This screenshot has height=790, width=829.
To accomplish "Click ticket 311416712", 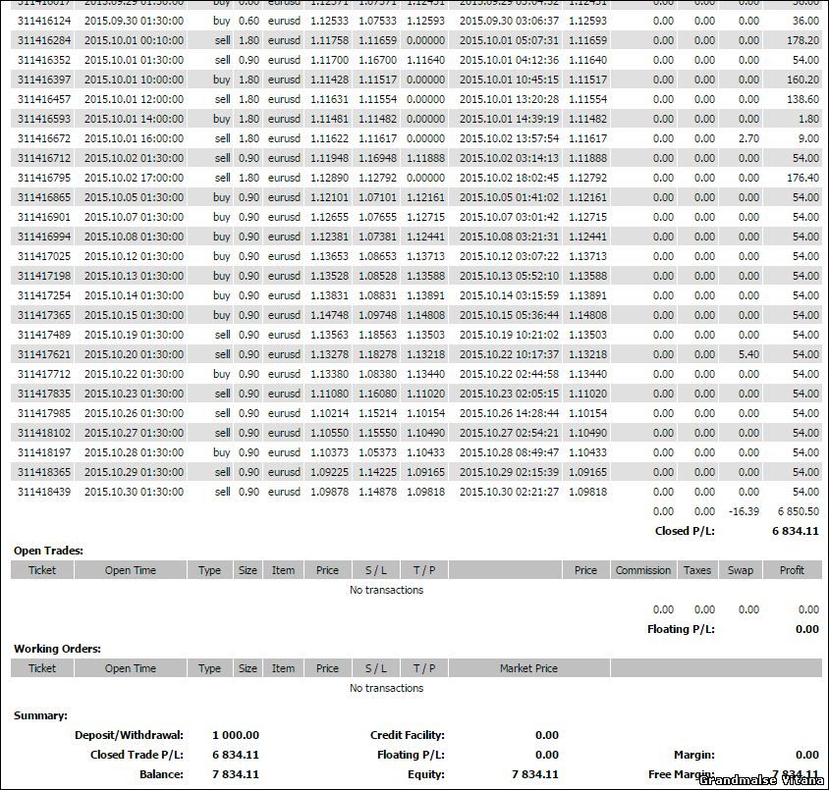I will pos(44,158).
